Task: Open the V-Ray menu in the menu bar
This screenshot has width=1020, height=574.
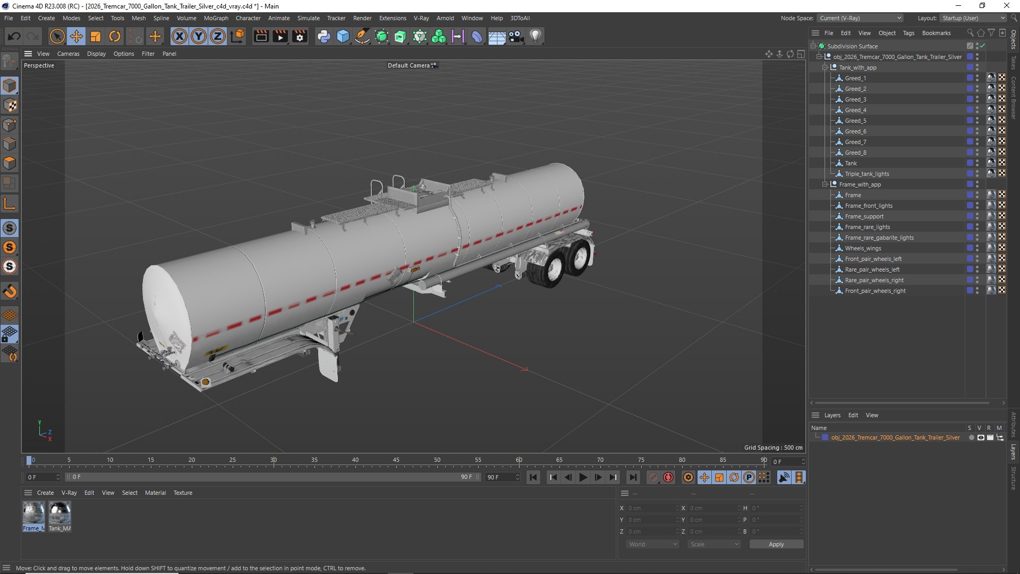Action: (421, 18)
